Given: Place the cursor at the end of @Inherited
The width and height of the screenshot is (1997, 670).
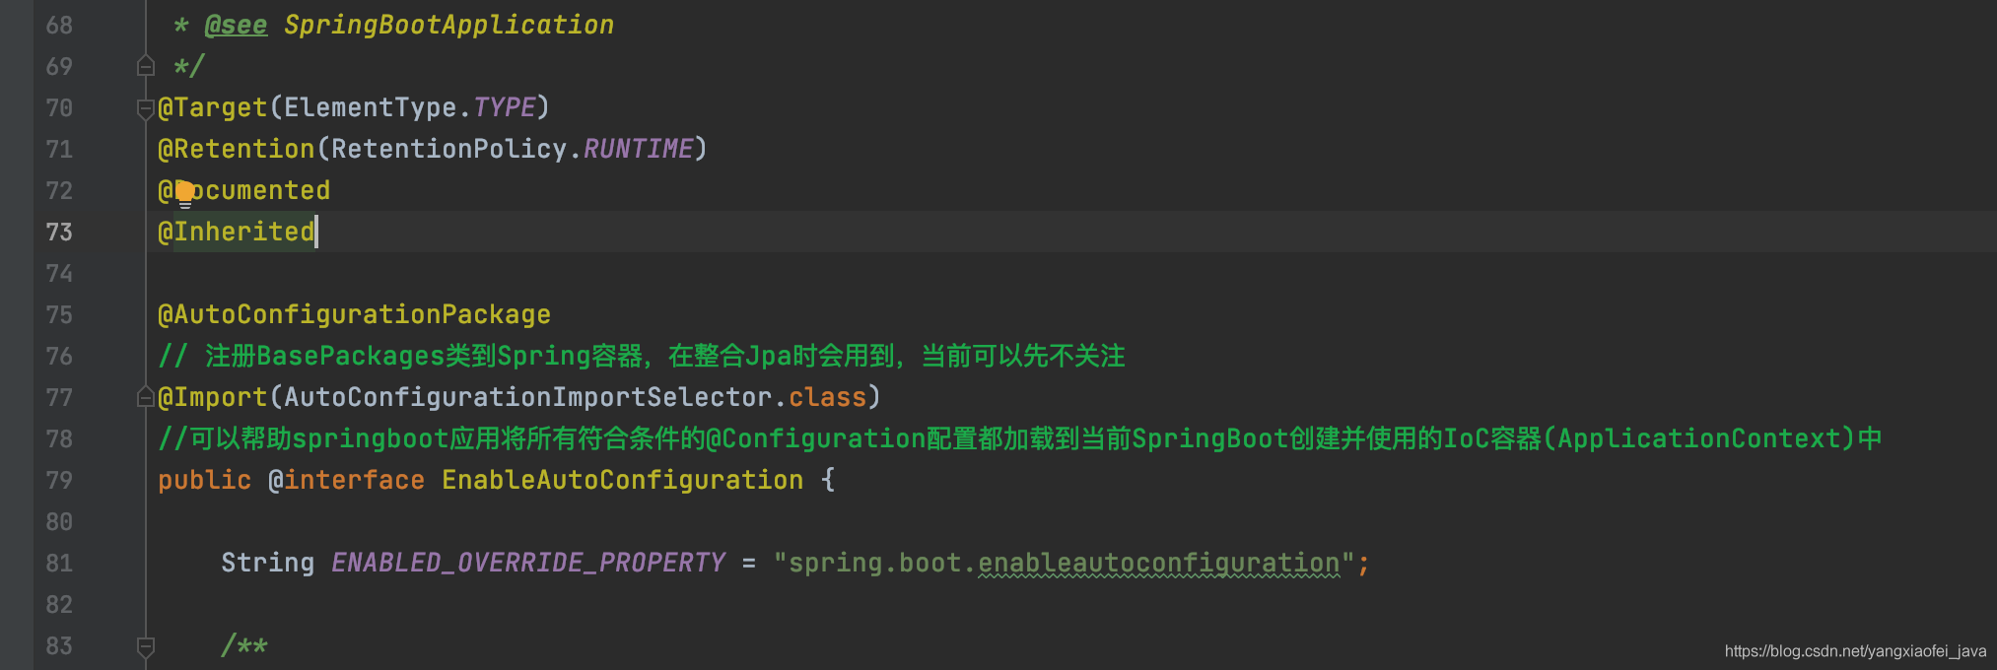Looking at the screenshot, I should point(315,232).
